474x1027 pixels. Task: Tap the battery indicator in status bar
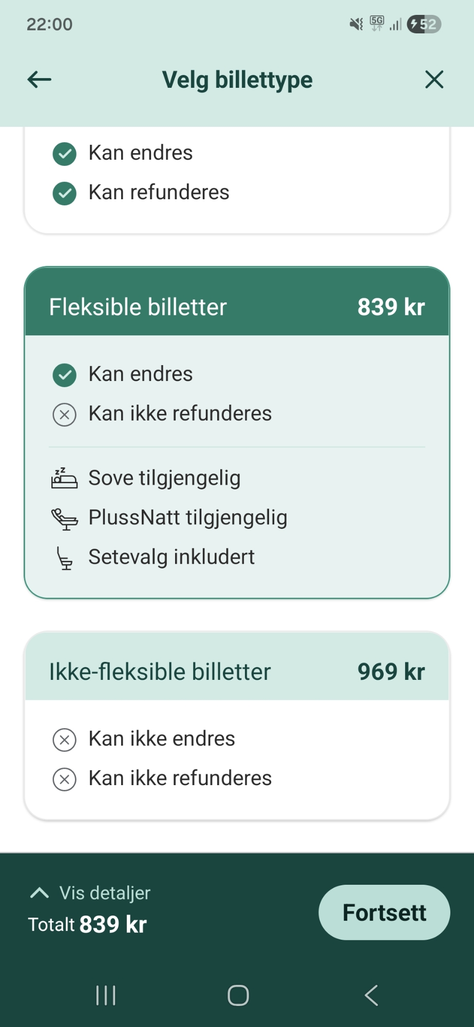(x=424, y=24)
